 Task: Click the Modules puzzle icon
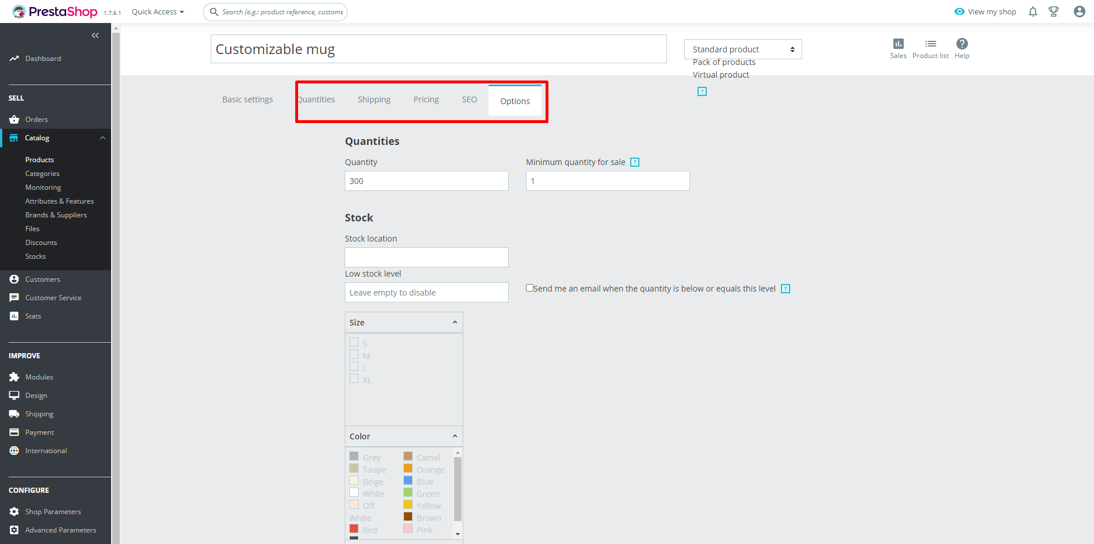[14, 377]
